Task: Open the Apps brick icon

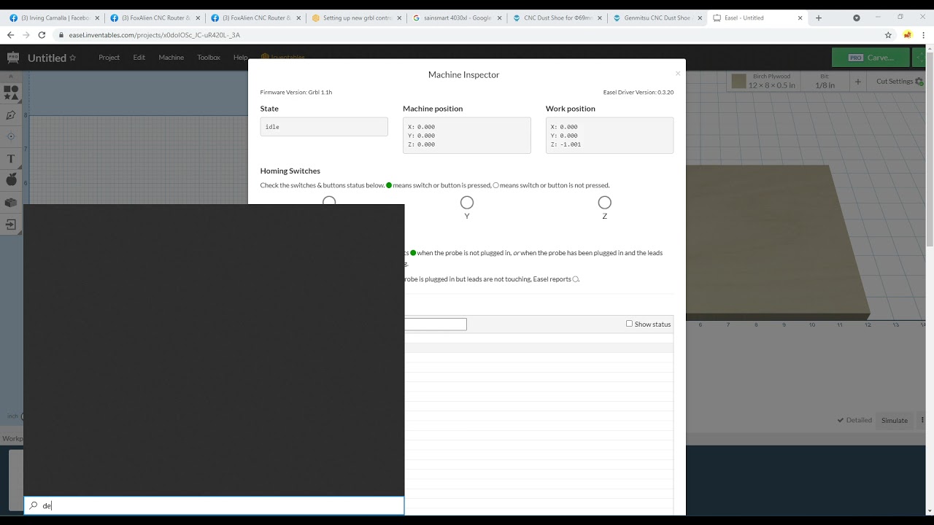Action: coord(11,202)
